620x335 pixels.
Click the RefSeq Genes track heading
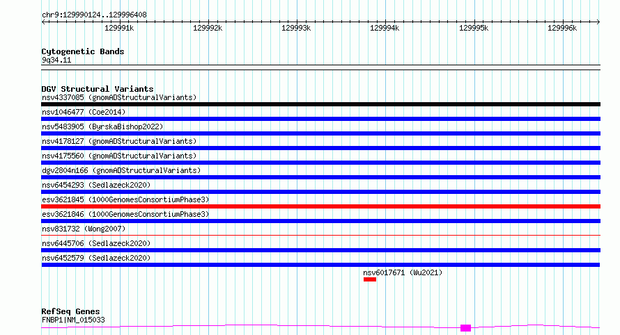point(70,311)
